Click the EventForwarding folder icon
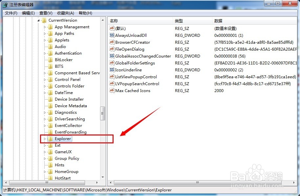Screen dimensions: 300x196 click(50, 132)
